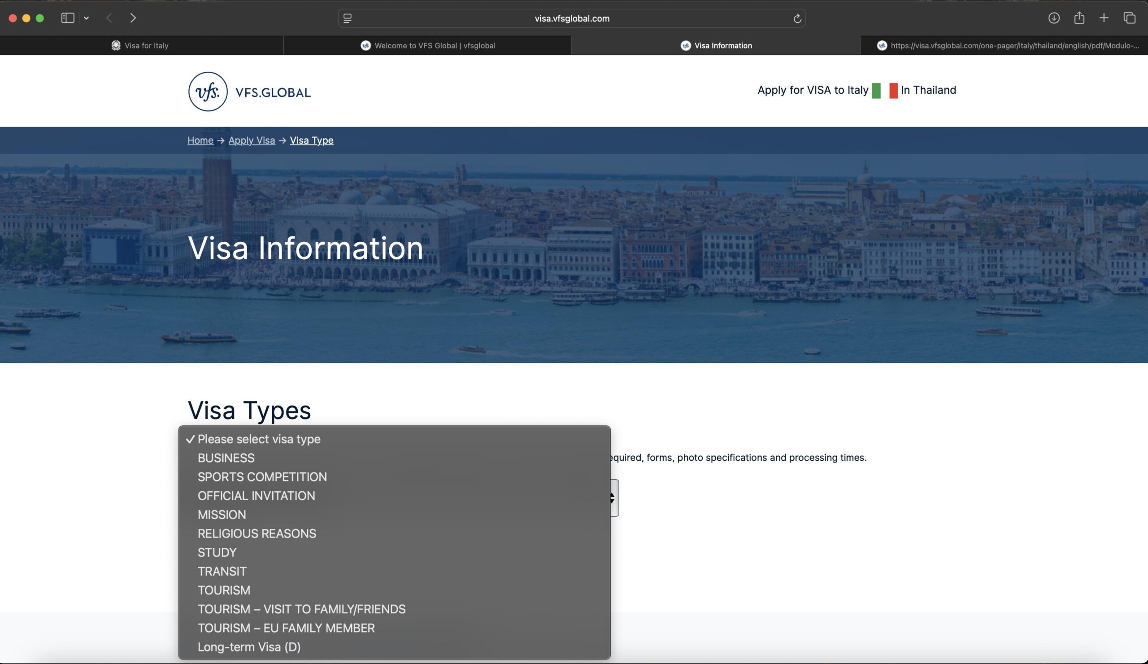Switch to the Visa for Italy tab
Screen dimensions: 1148x664
140,46
